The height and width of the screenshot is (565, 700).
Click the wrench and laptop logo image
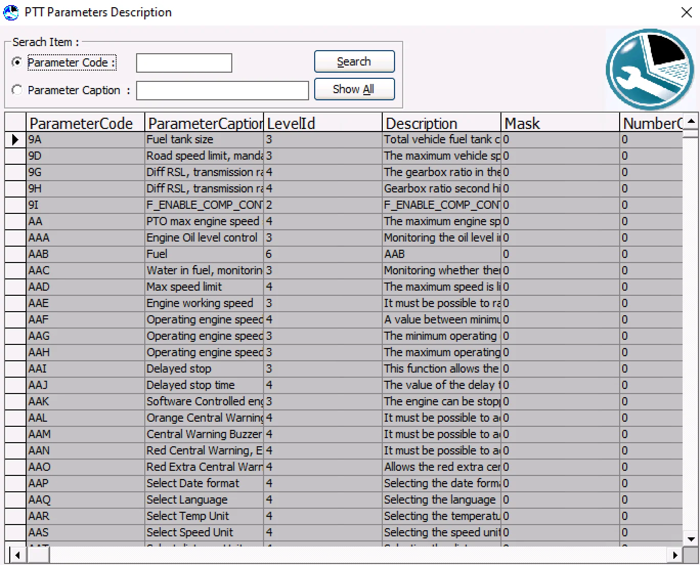[x=649, y=70]
